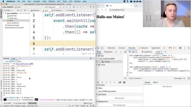Expand the sw.js service worker node
This screenshot has width=191, height=107.
97,65
